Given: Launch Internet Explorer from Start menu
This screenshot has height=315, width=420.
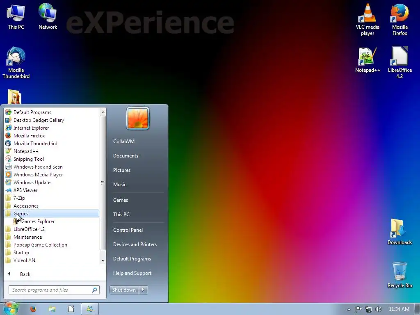Looking at the screenshot, I should click(x=52, y=128).
